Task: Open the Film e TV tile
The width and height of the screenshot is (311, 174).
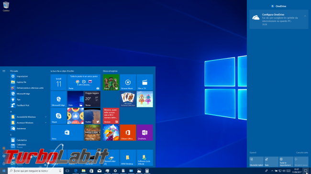Action: point(145,82)
